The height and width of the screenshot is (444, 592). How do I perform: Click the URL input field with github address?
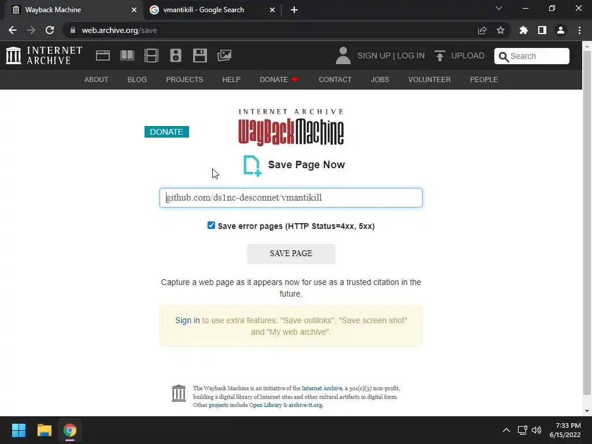[x=291, y=198]
